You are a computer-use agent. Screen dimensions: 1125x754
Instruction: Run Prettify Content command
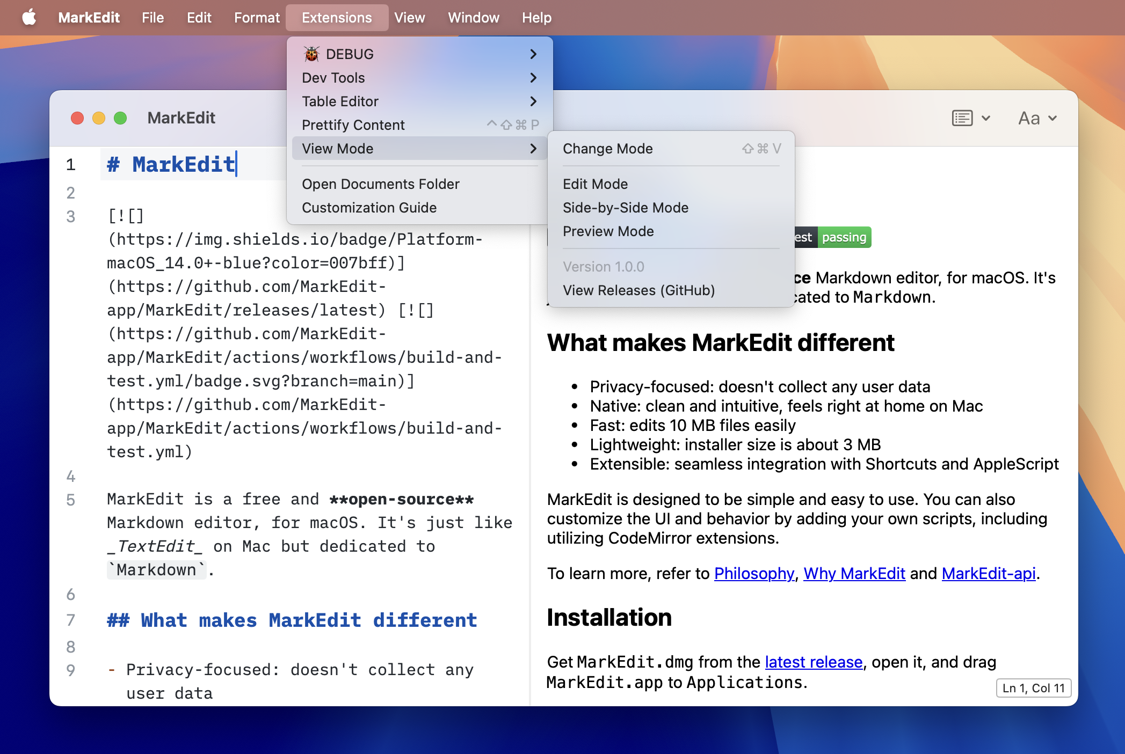coord(353,125)
